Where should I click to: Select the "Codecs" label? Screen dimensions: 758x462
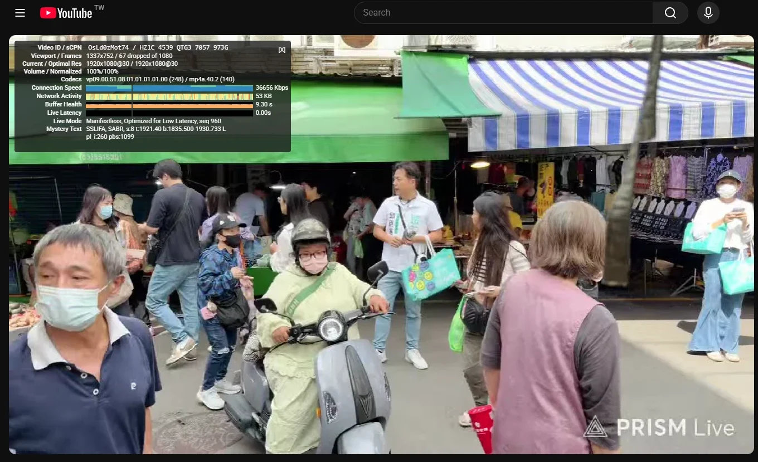click(x=71, y=80)
